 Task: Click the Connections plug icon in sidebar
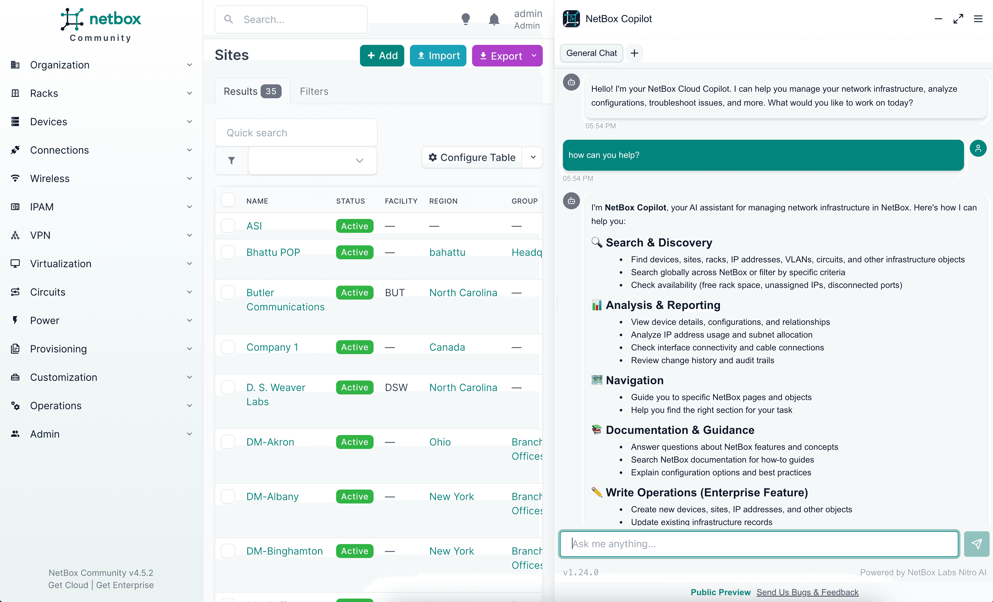(15, 150)
